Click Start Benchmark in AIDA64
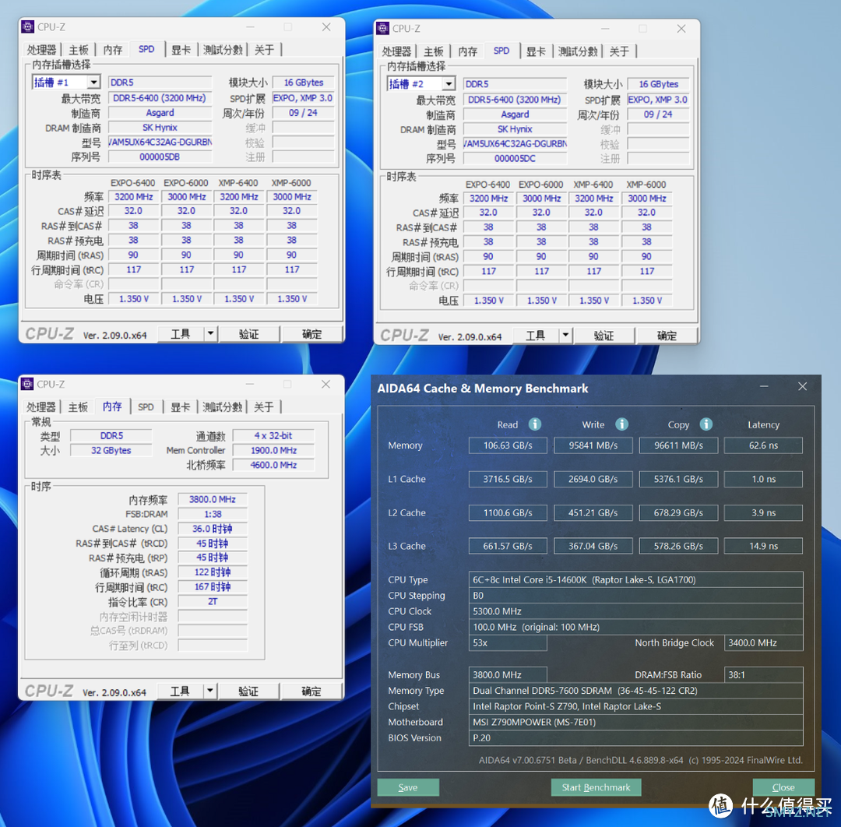The width and height of the screenshot is (841, 827). click(596, 787)
